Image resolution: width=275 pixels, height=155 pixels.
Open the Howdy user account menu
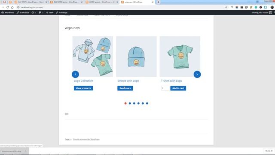click(x=262, y=12)
